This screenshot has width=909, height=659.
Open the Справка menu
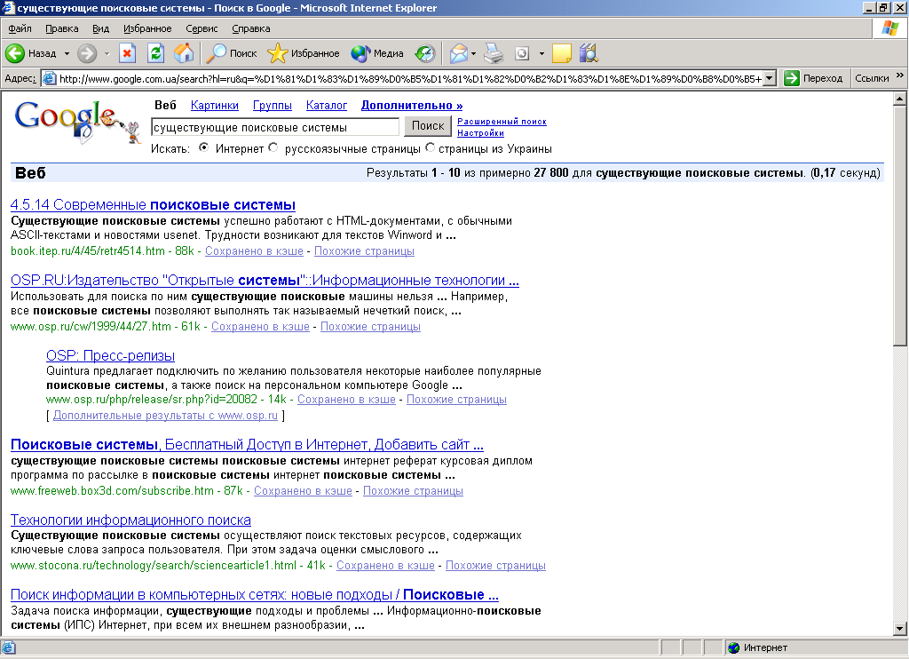tap(251, 28)
